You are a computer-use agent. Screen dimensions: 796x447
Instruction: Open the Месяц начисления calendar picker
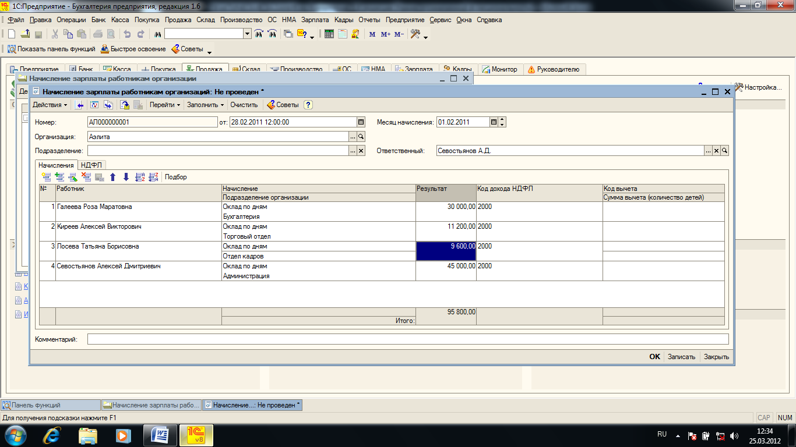click(494, 122)
